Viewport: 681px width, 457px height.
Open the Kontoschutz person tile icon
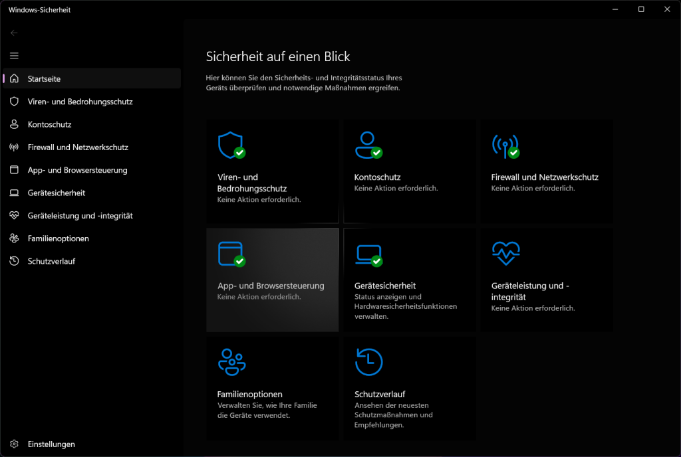pos(368,145)
